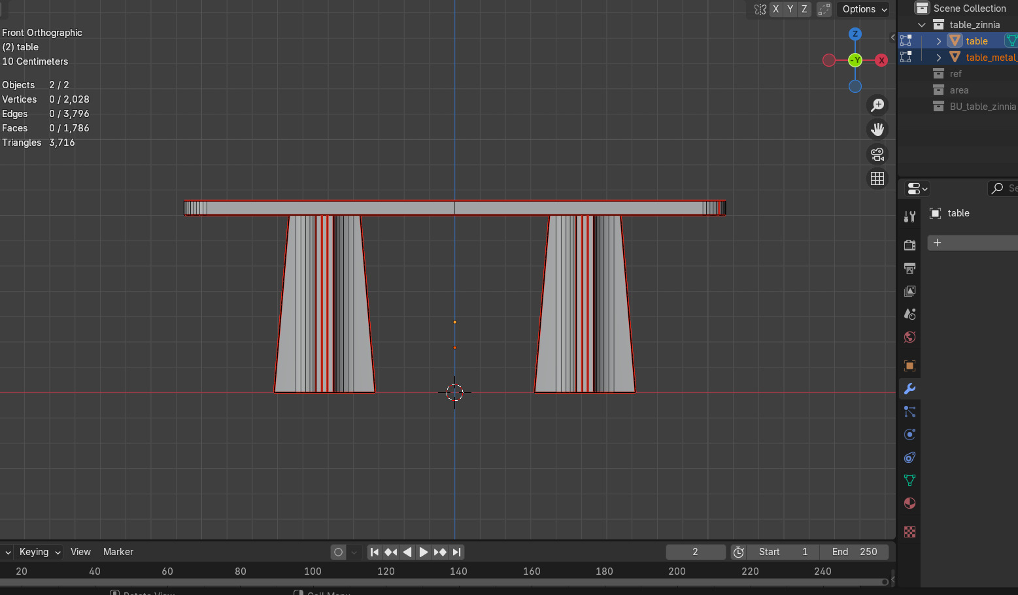Jump to the start frame
The width and height of the screenshot is (1018, 595).
coord(375,552)
